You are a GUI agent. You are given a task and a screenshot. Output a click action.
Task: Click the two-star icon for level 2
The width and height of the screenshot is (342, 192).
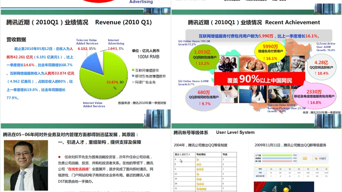click(199, 164)
